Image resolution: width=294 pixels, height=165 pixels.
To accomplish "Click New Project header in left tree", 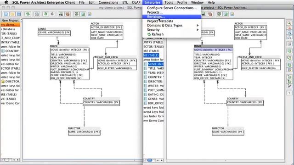I will [x=10, y=20].
